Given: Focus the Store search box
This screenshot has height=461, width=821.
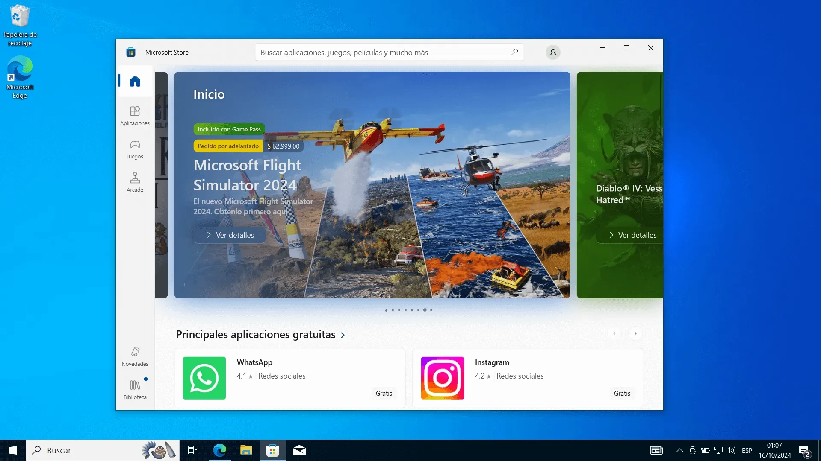Looking at the screenshot, I should coord(389,52).
